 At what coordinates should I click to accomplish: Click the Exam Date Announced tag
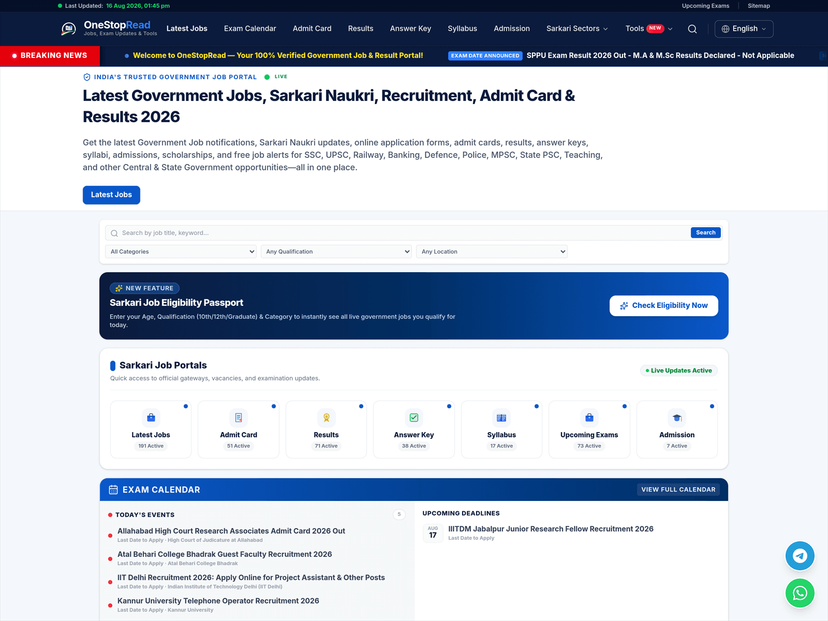(485, 56)
